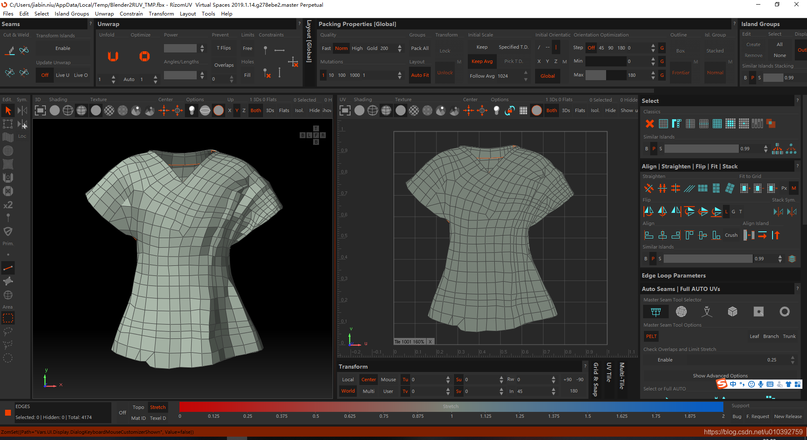Screen dimensions: 807x440
Task: Click the Stretch color gradient bar
Action: point(451,406)
